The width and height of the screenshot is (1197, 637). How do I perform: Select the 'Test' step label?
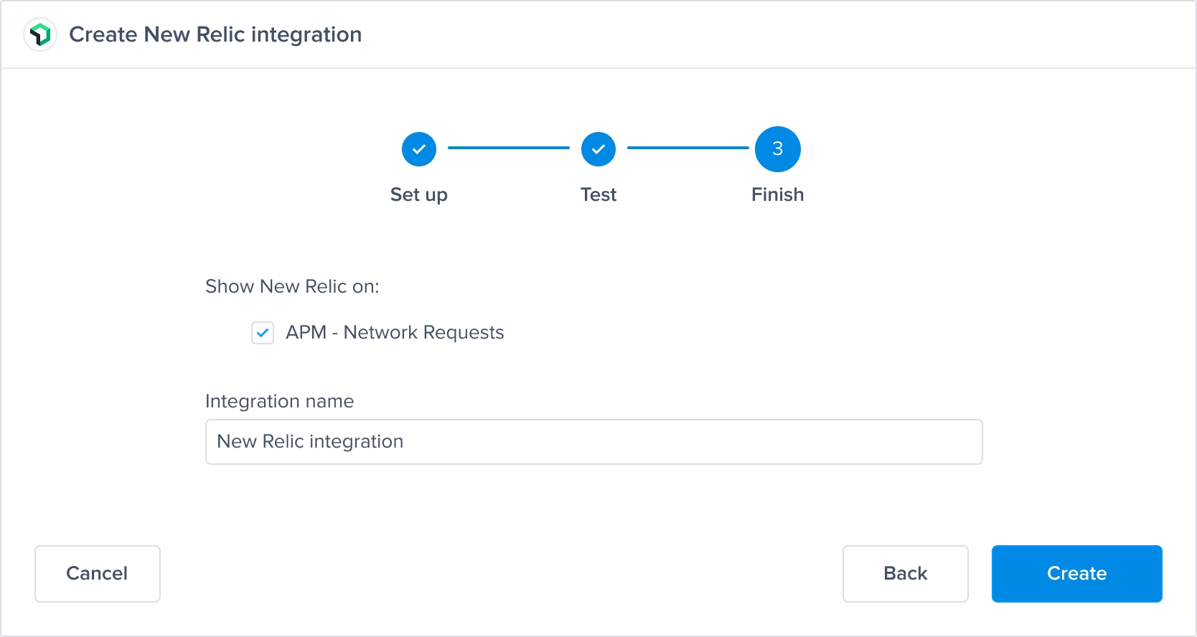[598, 194]
